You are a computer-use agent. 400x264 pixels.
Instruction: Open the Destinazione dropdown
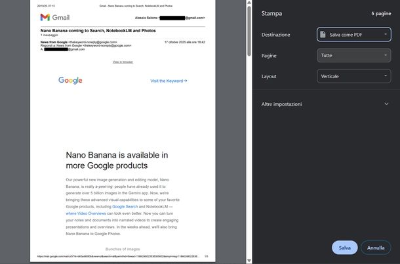(354, 34)
